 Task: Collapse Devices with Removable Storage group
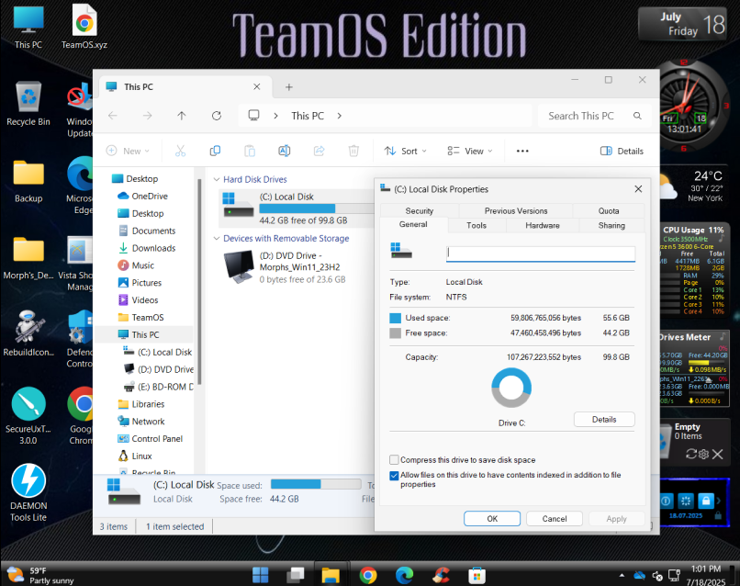coord(217,239)
